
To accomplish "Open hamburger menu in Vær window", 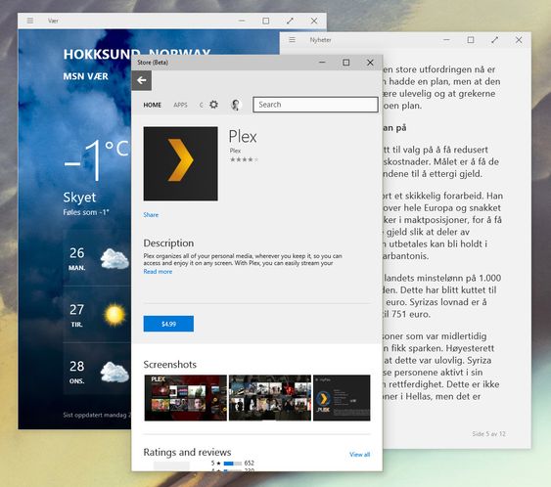I will coord(30,21).
